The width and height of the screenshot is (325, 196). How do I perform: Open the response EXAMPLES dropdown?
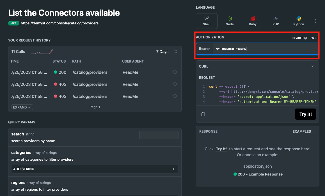click(x=303, y=132)
